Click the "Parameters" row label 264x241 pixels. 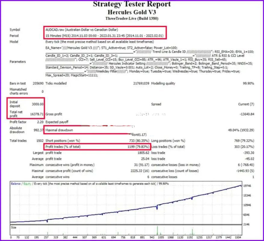18,62
